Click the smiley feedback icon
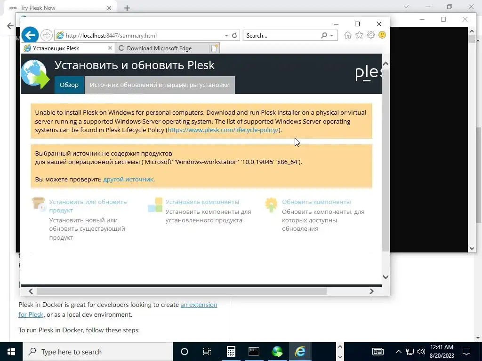Viewport: 482px width, 361px height. pyautogui.click(x=382, y=35)
